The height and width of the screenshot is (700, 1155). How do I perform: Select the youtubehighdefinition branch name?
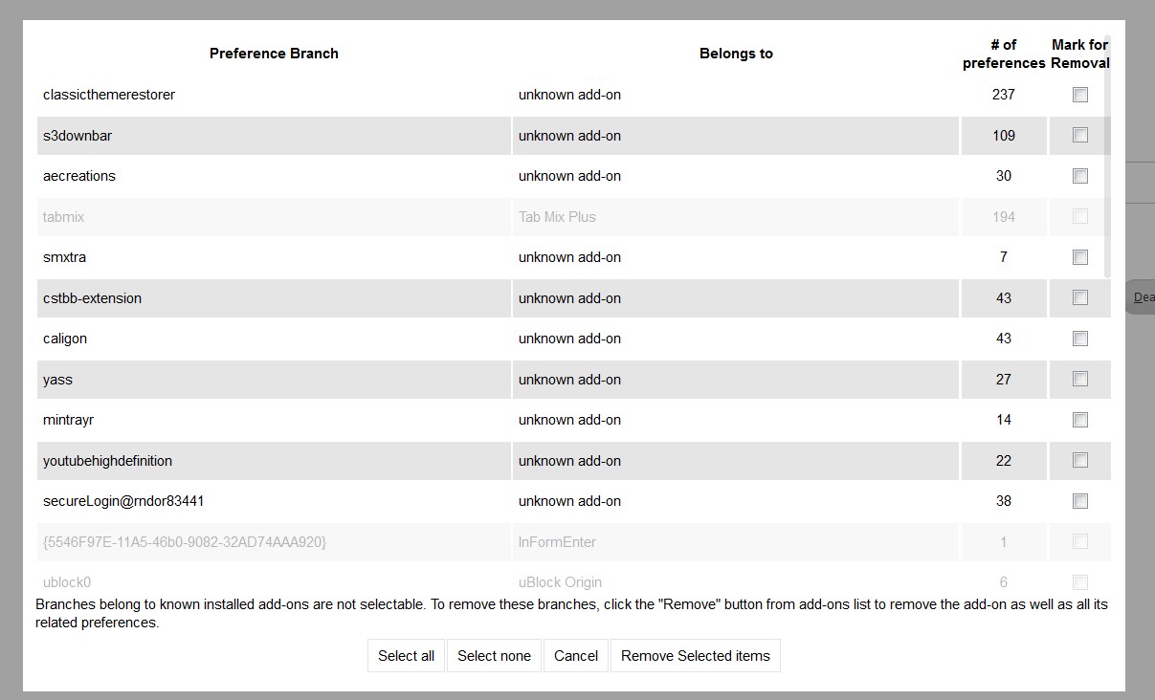(x=107, y=461)
